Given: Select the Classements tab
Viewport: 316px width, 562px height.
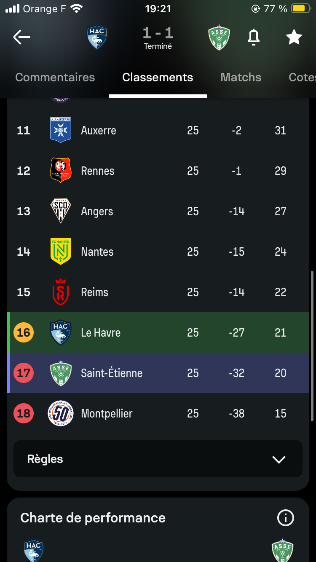Looking at the screenshot, I should click(158, 78).
